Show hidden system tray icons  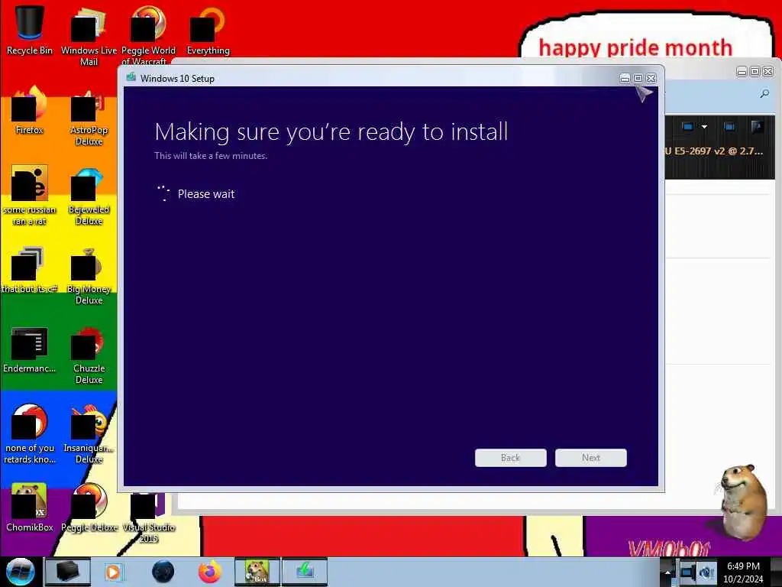(x=667, y=572)
